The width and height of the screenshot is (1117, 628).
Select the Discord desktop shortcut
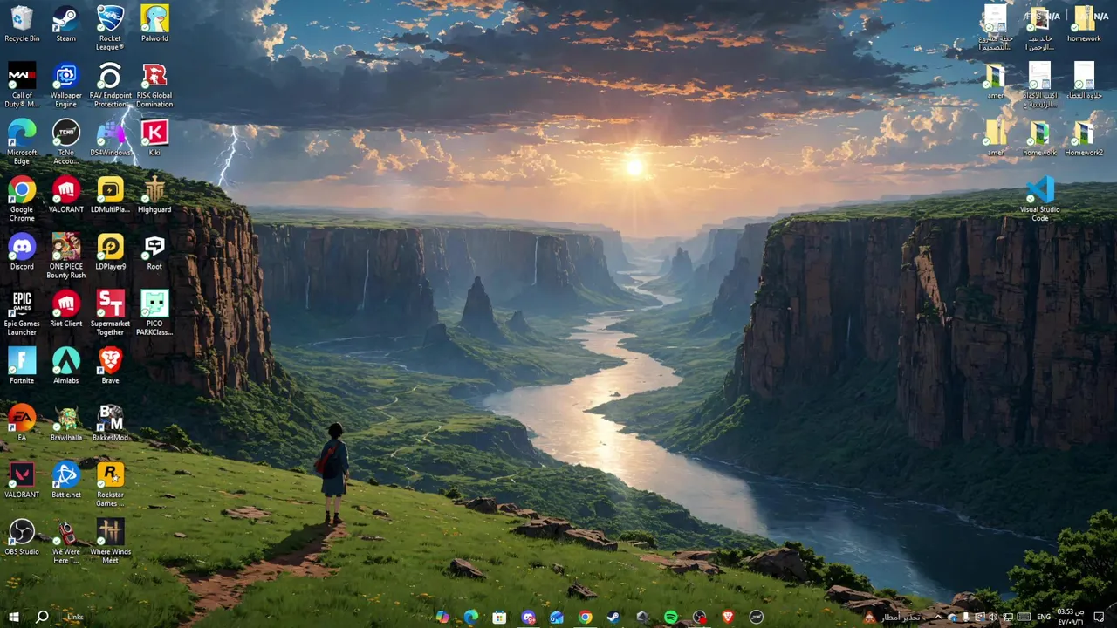[x=22, y=252]
